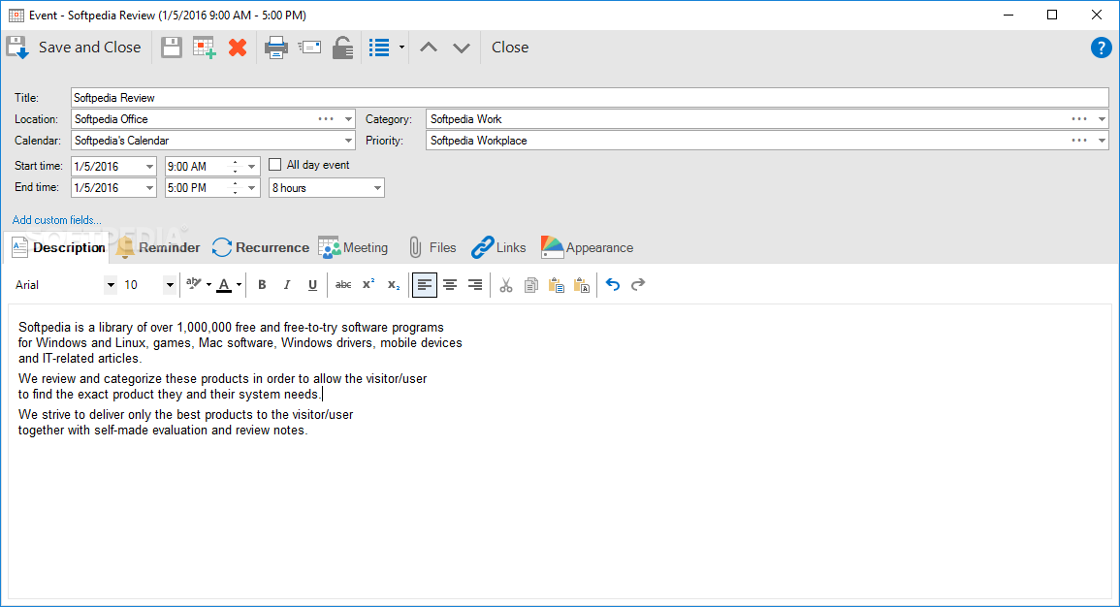Click the 5:00 PM time spinner

pos(235,188)
